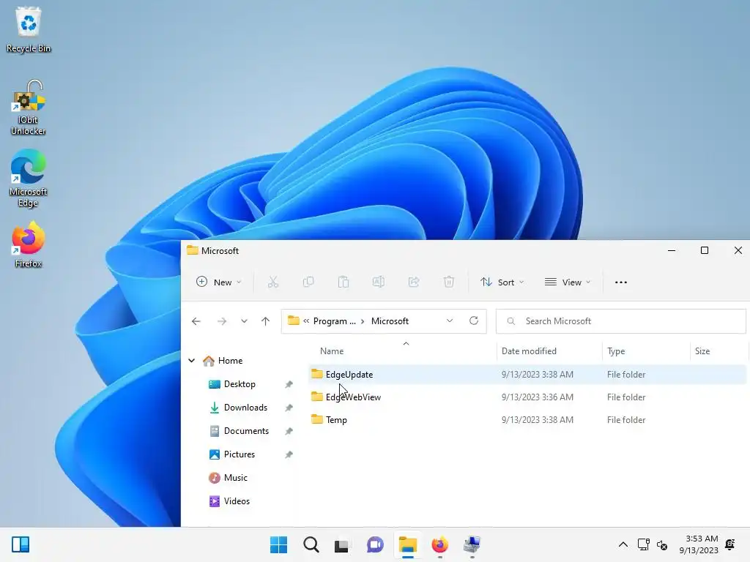Select Pictures in the navigation pane

240,454
